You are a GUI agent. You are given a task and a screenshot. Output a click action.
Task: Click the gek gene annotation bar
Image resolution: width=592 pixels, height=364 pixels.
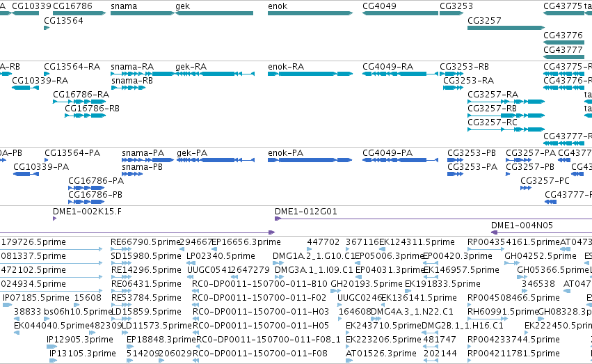214,13
